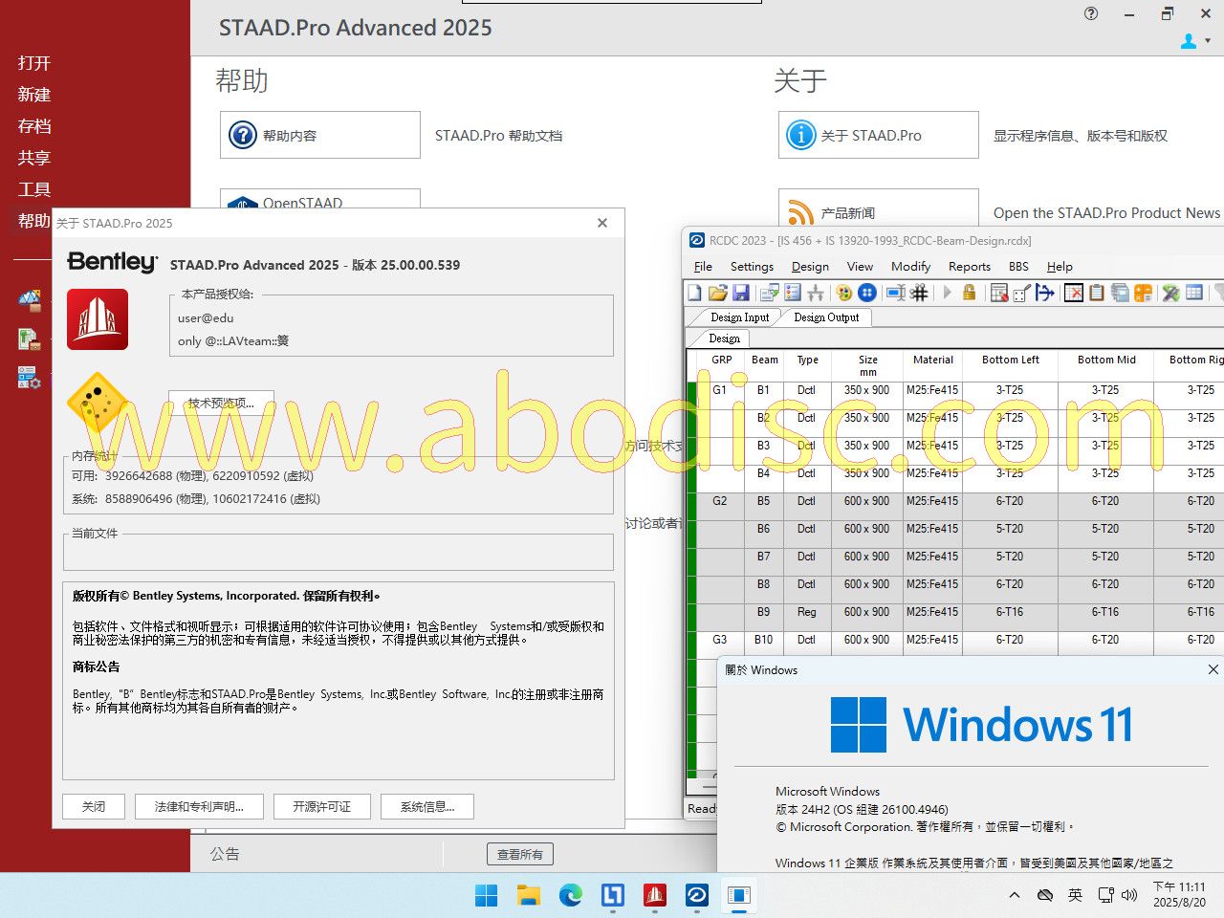
Task: Save project with RCDC floppy disk icon
Action: click(x=741, y=293)
